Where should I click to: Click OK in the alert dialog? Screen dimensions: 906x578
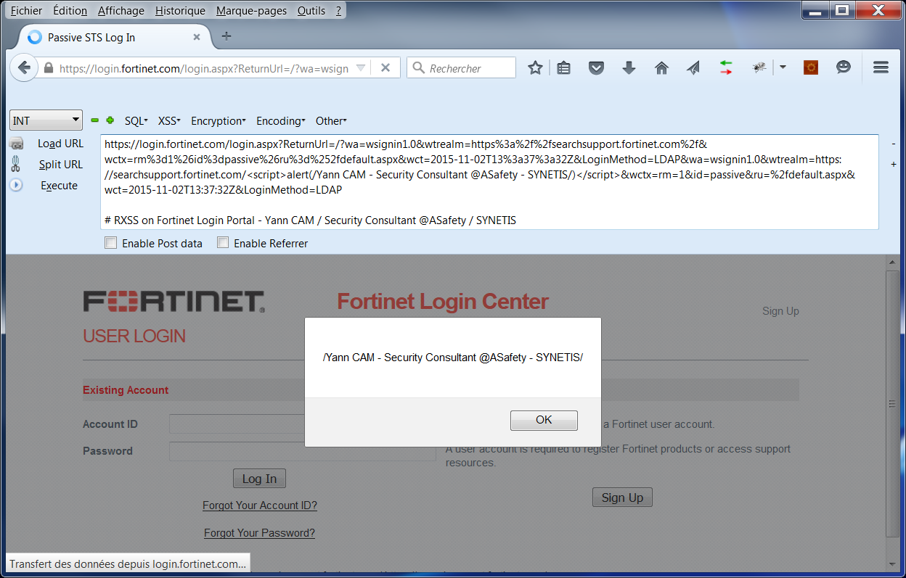coord(544,420)
